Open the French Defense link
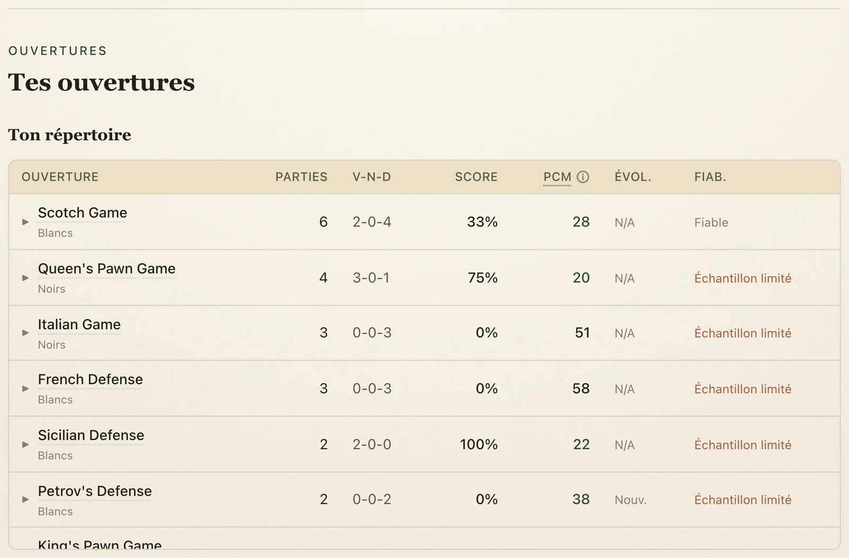The width and height of the screenshot is (849, 558). coord(90,380)
